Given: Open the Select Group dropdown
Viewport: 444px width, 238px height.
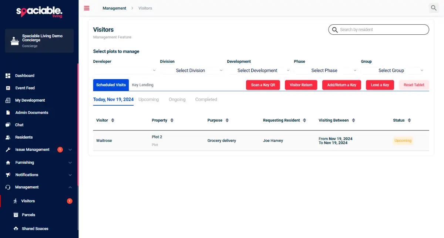Looking at the screenshot, I should 393,71.
